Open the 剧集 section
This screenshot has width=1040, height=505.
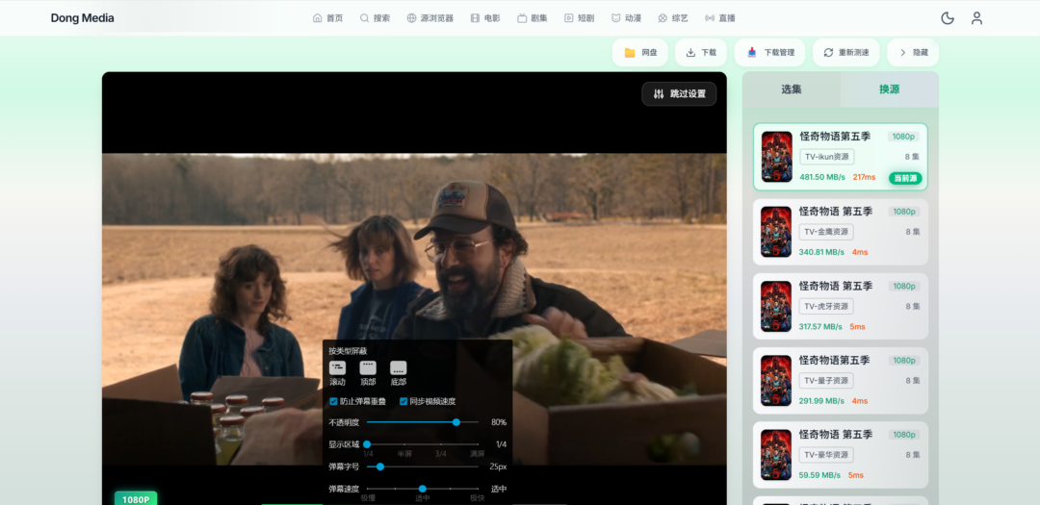click(532, 18)
